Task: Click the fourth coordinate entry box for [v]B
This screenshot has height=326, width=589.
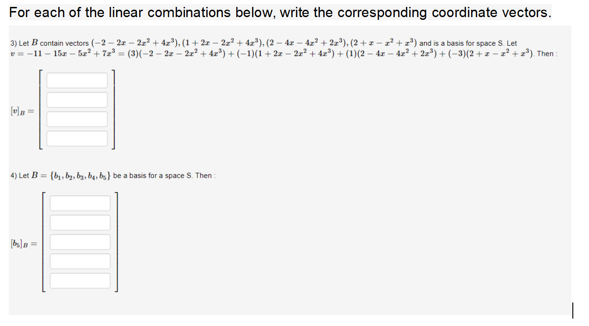Action: coord(77,138)
